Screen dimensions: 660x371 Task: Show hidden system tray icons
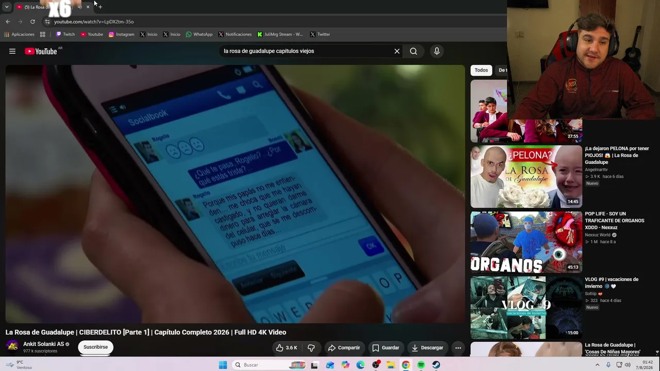pos(597,365)
